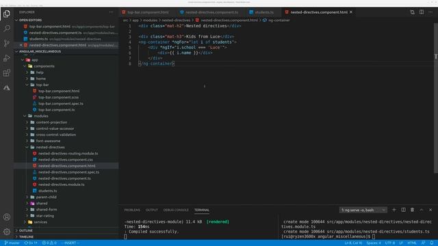Expand the help folder
The height and width of the screenshot is (246, 438).
(40, 72)
